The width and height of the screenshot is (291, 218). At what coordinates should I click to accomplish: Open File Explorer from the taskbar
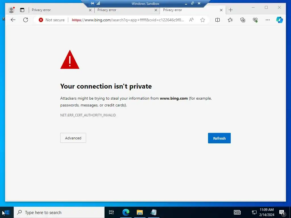click(x=140, y=212)
